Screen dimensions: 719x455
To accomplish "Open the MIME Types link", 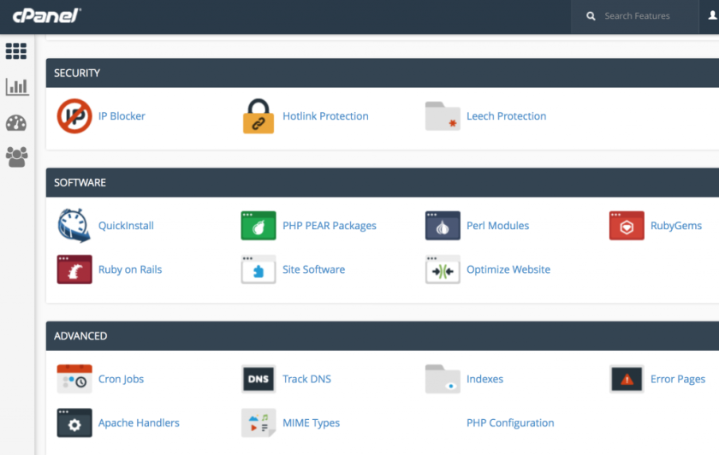I will (311, 422).
